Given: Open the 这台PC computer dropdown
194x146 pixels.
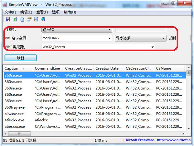Looking at the screenshot, I should (77, 30).
